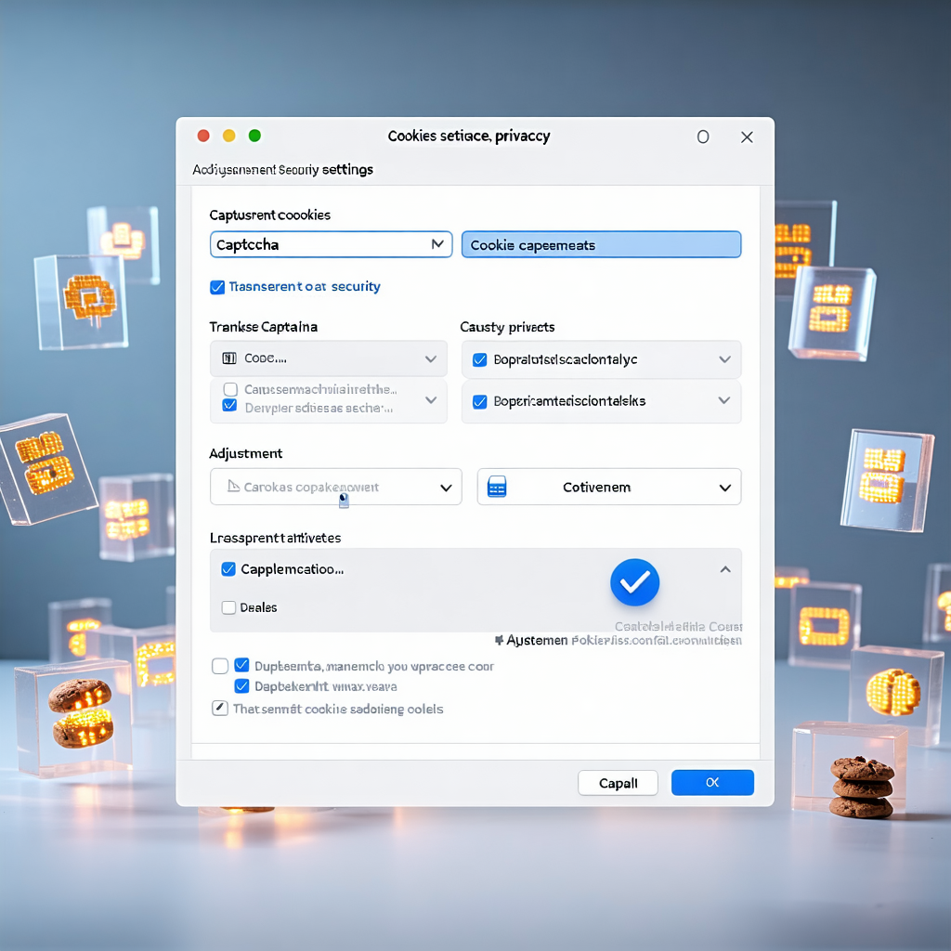Click the blue calendar icon beside Cotivenem

click(x=497, y=487)
